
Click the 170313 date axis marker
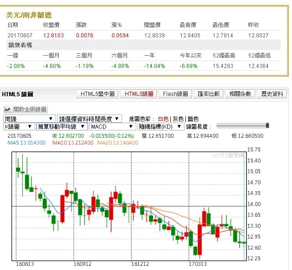tap(198, 264)
